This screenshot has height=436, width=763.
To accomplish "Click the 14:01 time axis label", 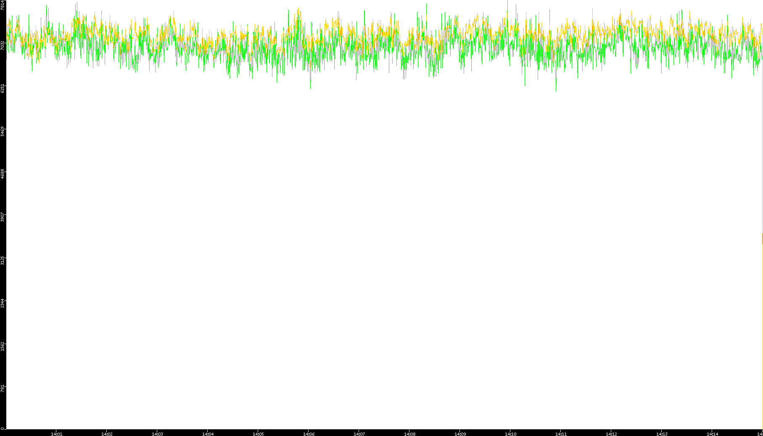I will point(56,434).
